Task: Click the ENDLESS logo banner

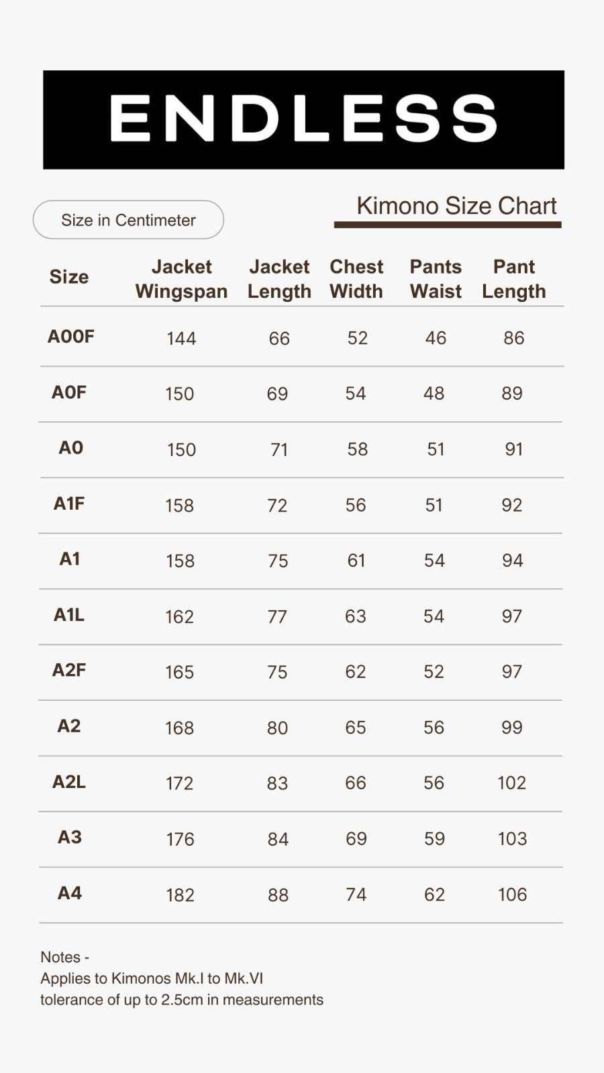Action: click(x=303, y=119)
